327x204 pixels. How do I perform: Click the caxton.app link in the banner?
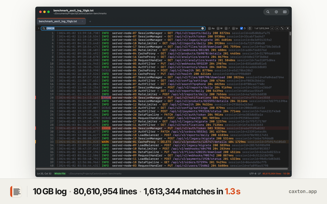click(x=302, y=192)
